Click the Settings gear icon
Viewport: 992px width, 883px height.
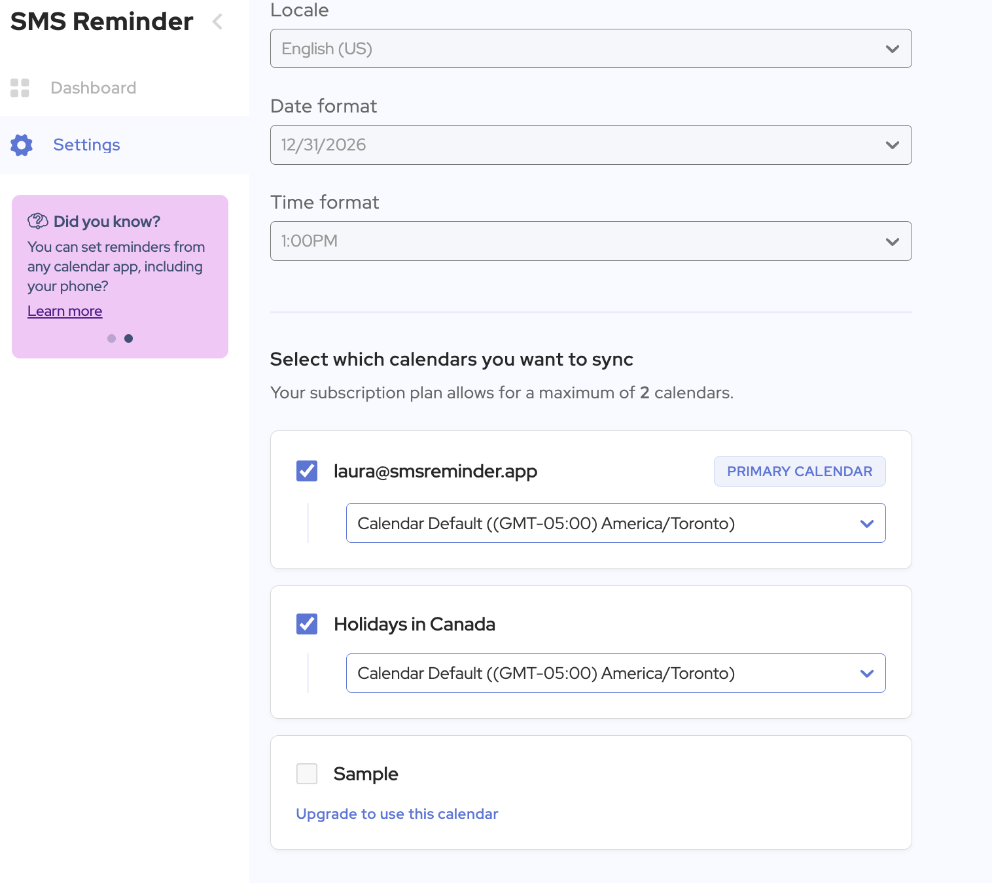[22, 145]
